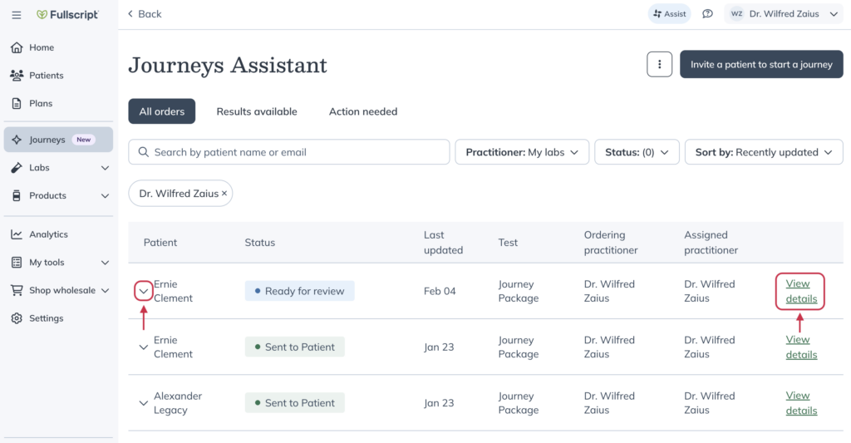Click the Plans document icon
The image size is (851, 443).
click(17, 103)
